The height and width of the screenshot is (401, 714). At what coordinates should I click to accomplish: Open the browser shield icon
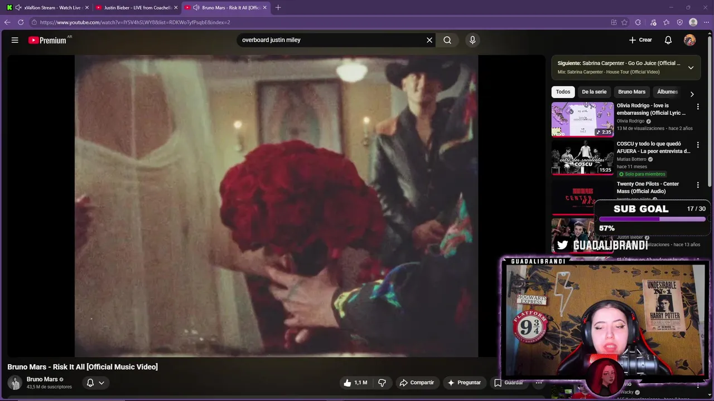pos(680,22)
